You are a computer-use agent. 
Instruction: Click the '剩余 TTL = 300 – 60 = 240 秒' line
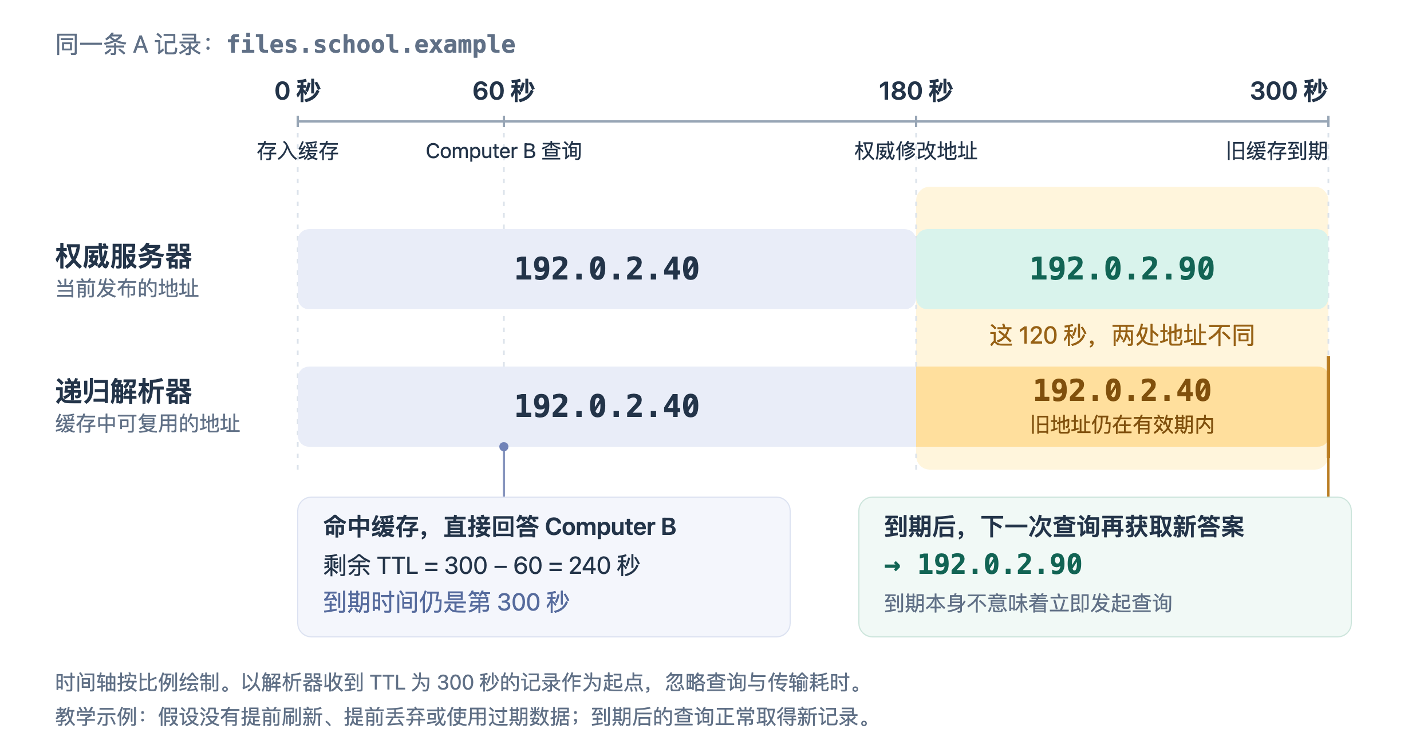(482, 565)
